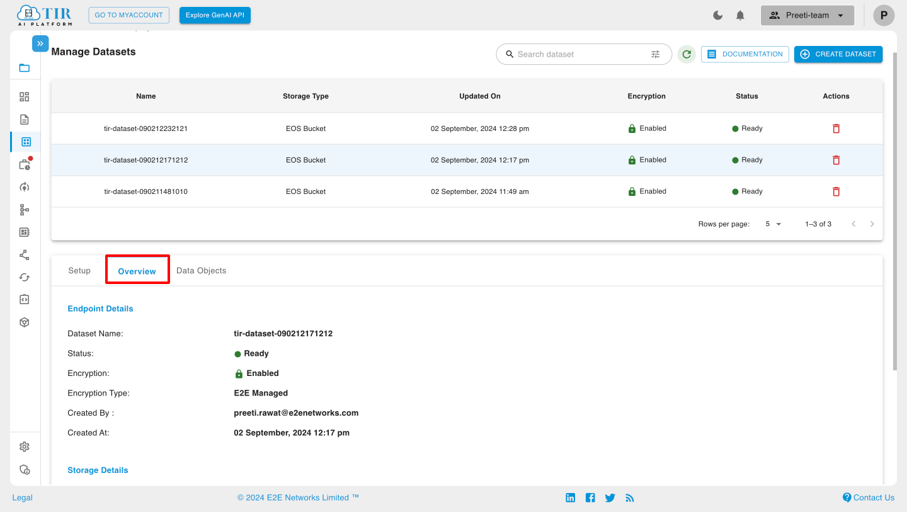Open the dashboard grid icon in sidebar
Screen dimensions: 907x512
pyautogui.click(x=25, y=97)
